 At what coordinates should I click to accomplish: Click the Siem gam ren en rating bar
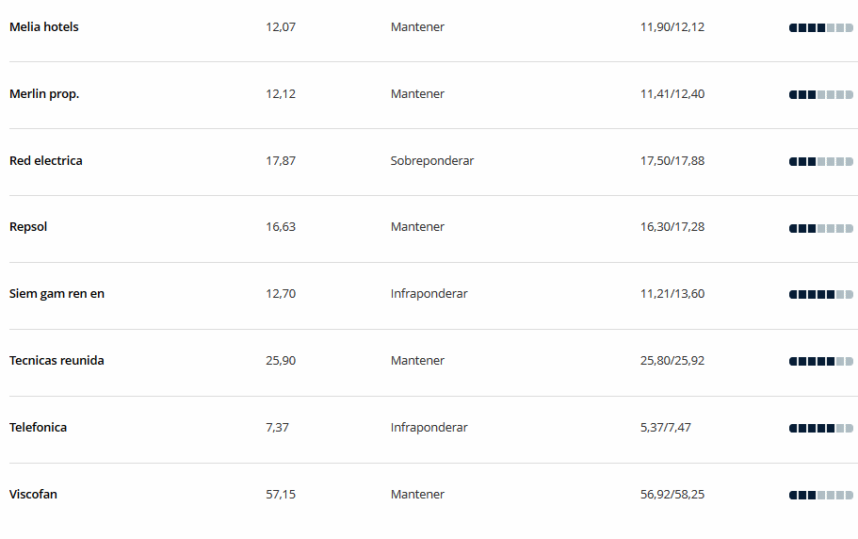click(x=820, y=294)
